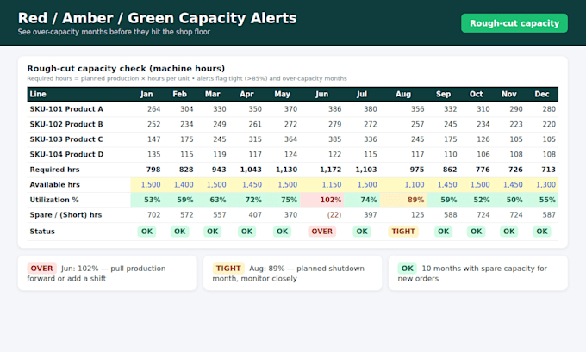Click the Jun column header

click(321, 94)
